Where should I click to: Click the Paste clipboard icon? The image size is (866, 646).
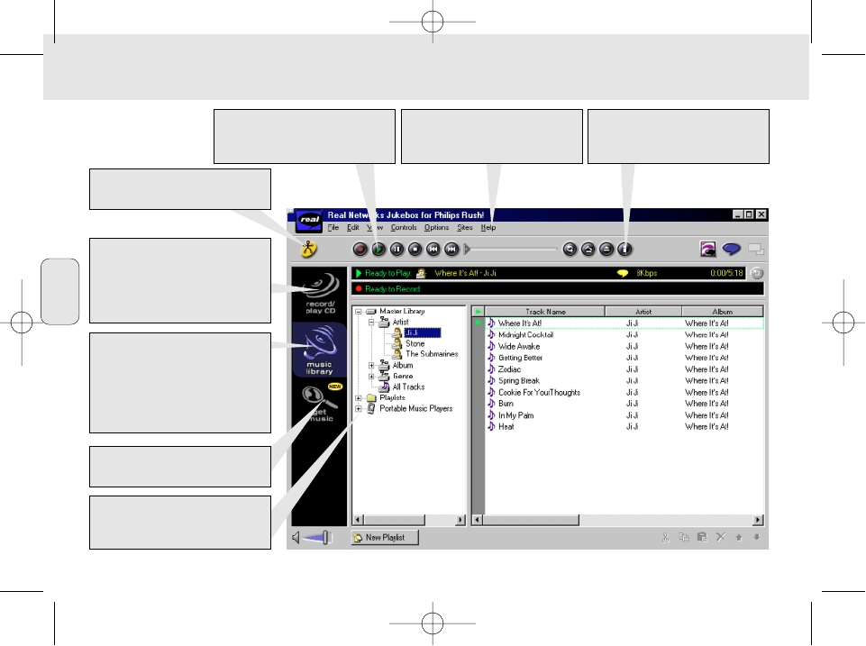(702, 537)
